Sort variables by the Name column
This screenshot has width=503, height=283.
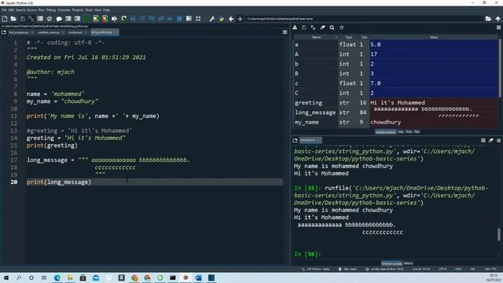(x=316, y=37)
